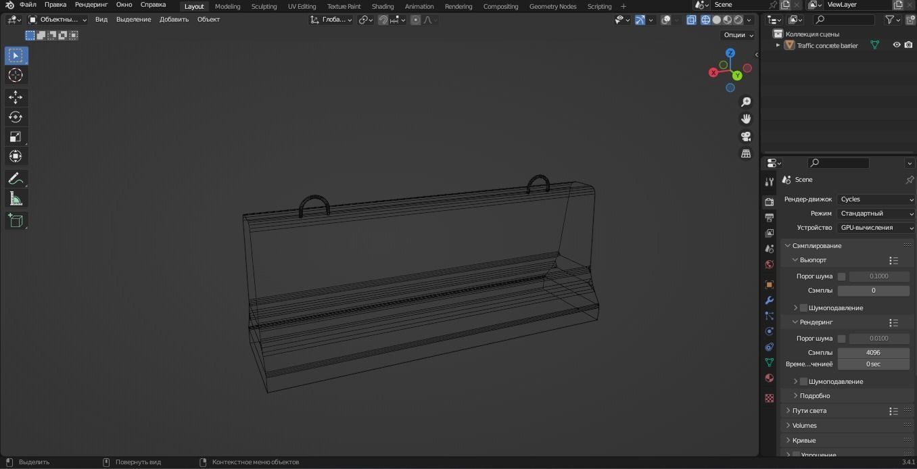Viewport: 917px width, 469px height.
Task: Open the Глобальная transform orientation dropdown
Action: tap(331, 20)
